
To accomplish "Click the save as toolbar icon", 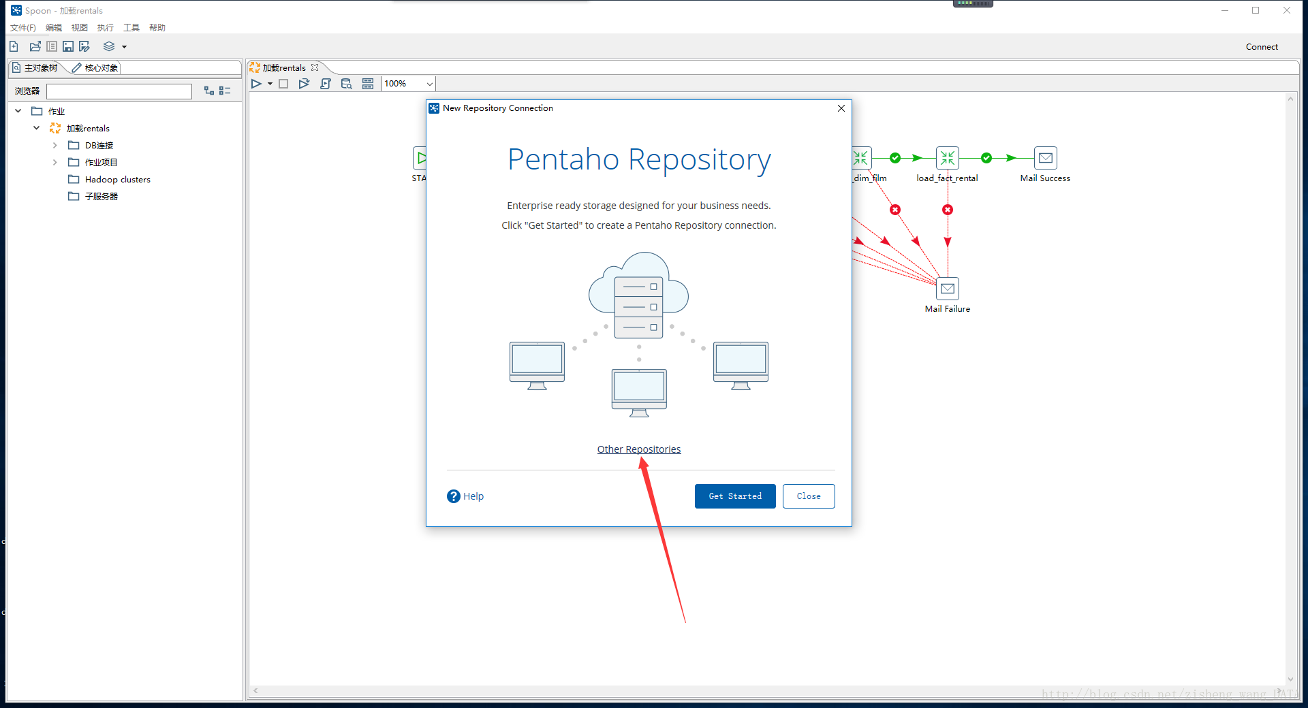I will [84, 46].
